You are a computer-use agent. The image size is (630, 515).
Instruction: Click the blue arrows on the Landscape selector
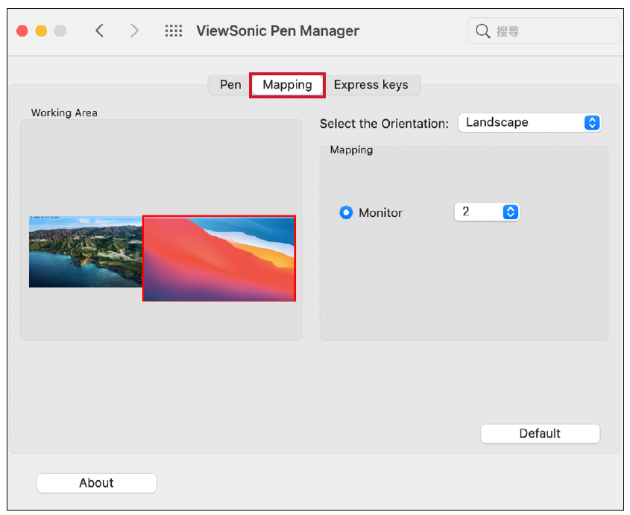tap(591, 123)
